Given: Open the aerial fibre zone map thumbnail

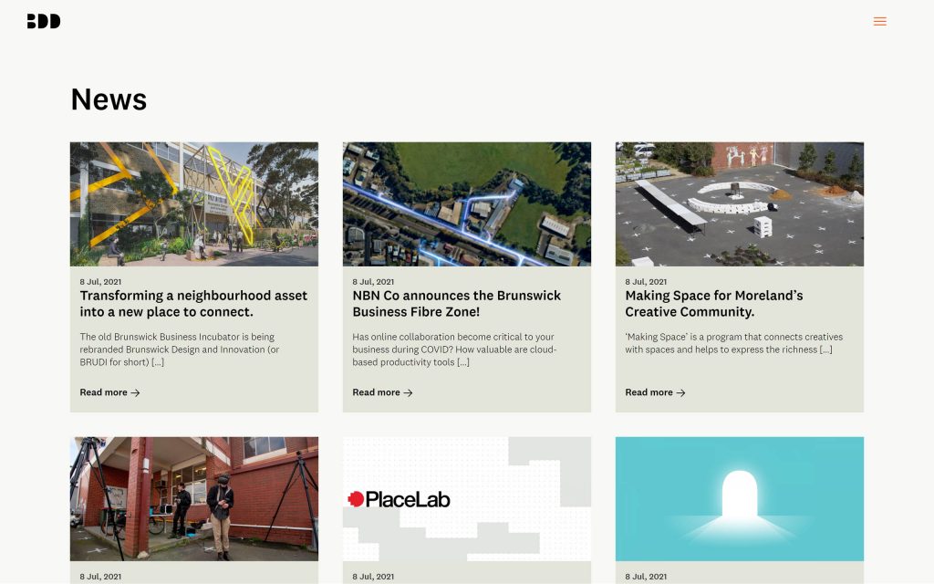Looking at the screenshot, I should 467,203.
